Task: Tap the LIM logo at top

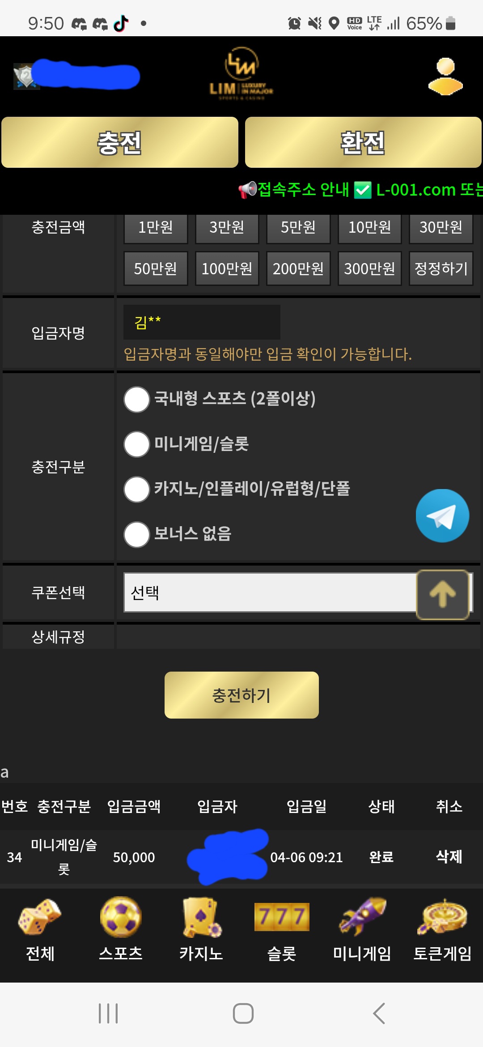Action: [241, 74]
